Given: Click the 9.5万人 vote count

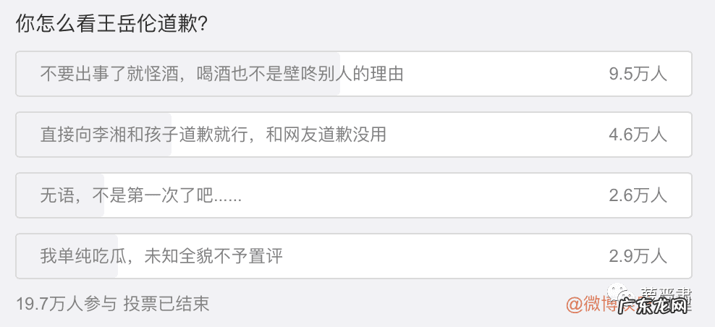Looking at the screenshot, I should [638, 74].
